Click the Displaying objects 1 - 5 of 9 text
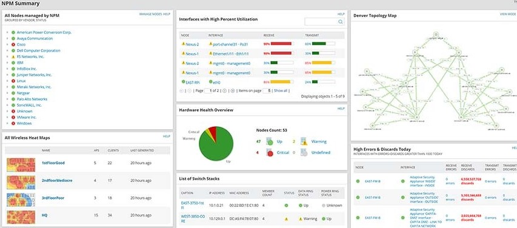Screen dimensions: 517x228 click(323, 96)
